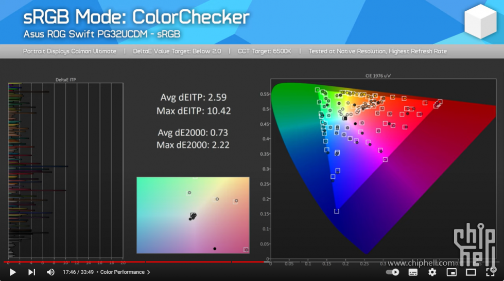This screenshot has height=281, width=504.
Task: Click the CIE chromaticity gamut diagram
Action: coord(383,169)
